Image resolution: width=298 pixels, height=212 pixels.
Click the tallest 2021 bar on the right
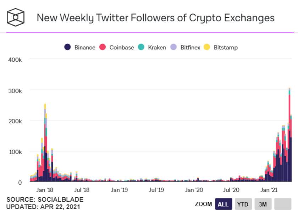tap(289, 135)
